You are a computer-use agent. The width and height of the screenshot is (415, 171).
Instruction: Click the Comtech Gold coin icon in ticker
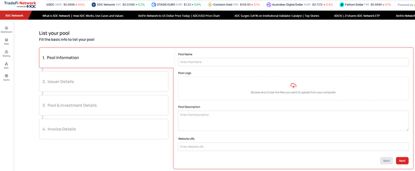(210, 5)
